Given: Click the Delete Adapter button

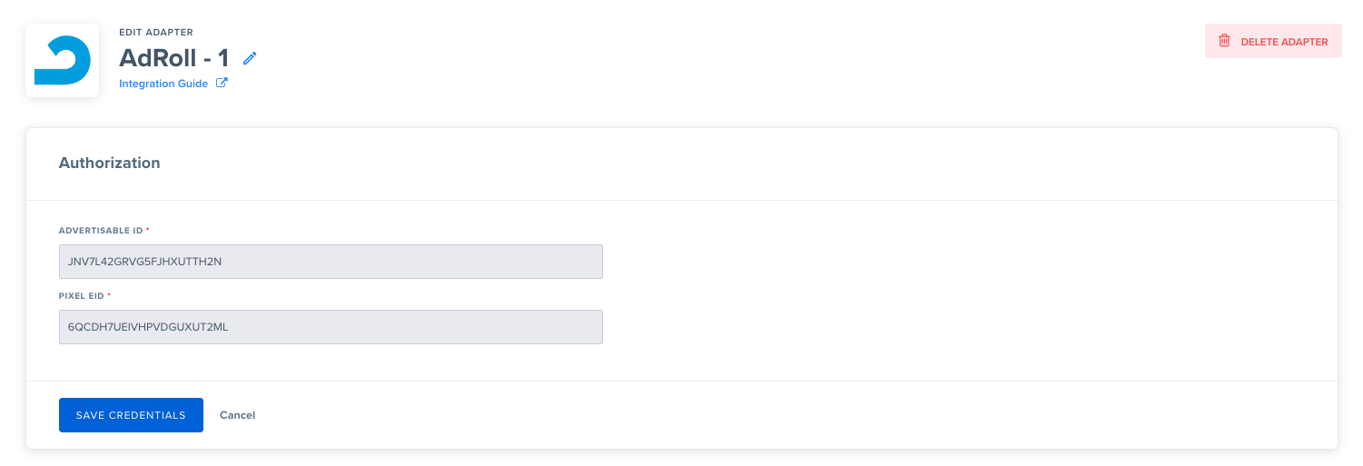Looking at the screenshot, I should click(x=1273, y=41).
